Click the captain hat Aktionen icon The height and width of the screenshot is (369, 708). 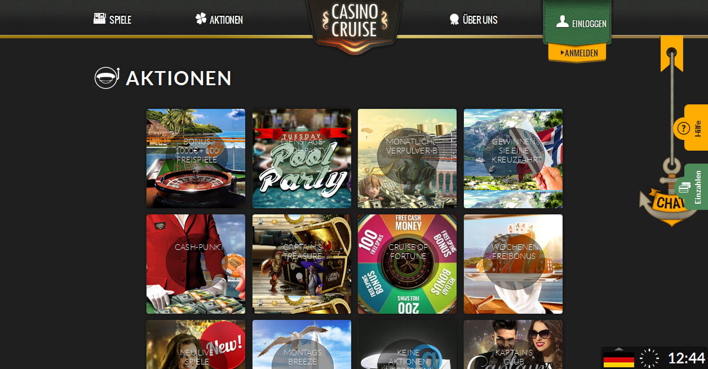[x=106, y=78]
